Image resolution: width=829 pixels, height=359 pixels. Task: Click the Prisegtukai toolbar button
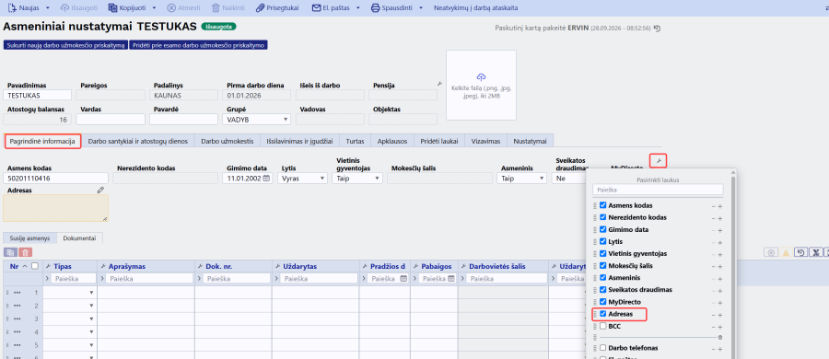tap(277, 8)
